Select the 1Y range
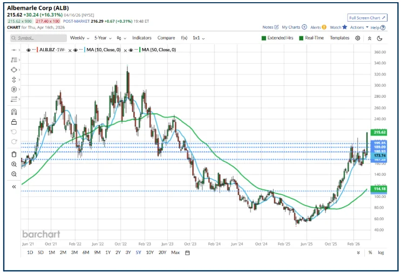 (108, 252)
